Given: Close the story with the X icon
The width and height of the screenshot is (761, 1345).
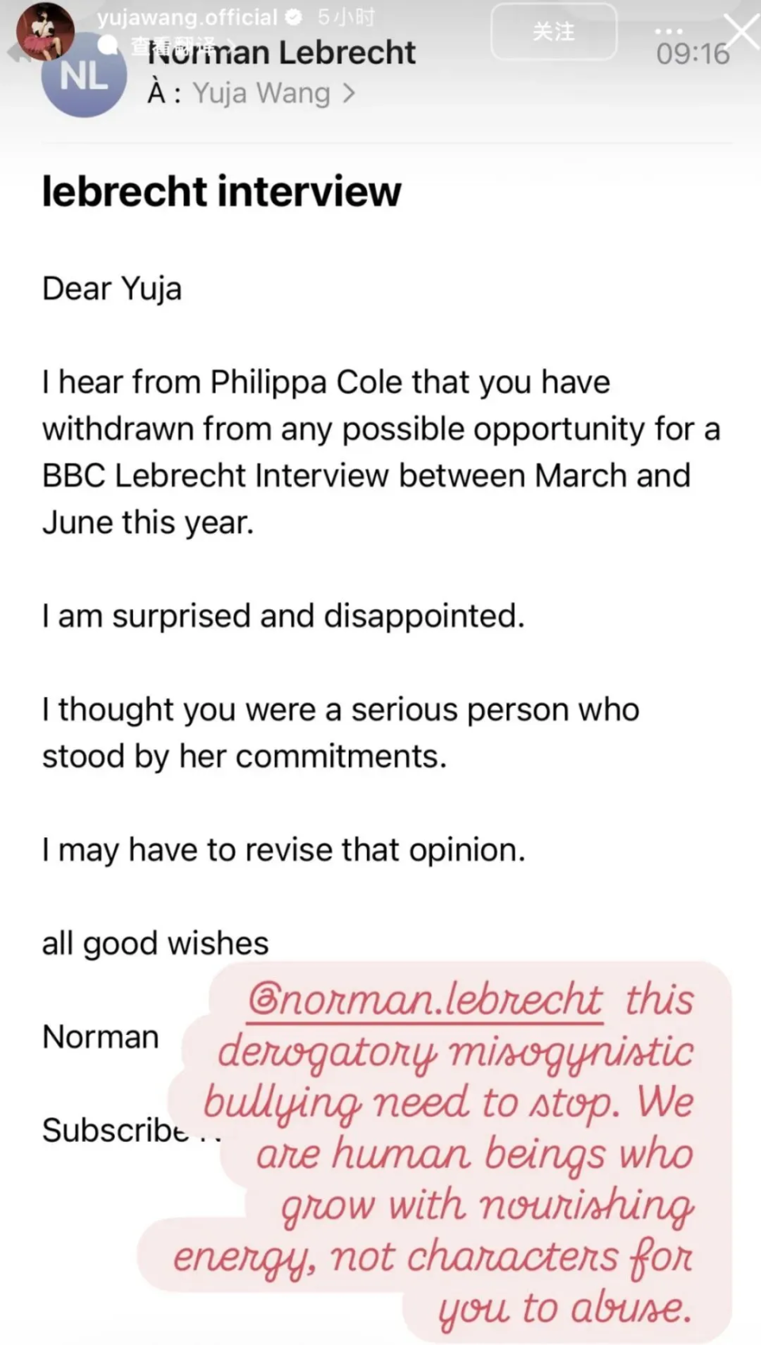Looking at the screenshot, I should [742, 32].
